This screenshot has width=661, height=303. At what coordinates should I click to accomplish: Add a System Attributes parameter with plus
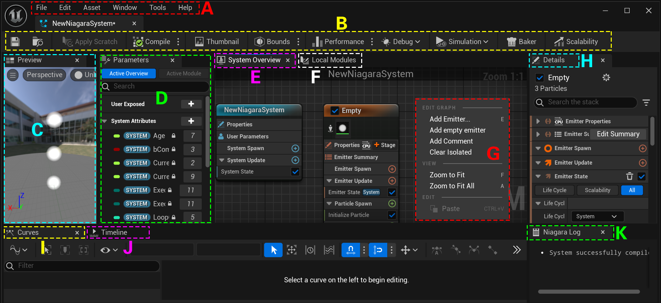pos(191,121)
